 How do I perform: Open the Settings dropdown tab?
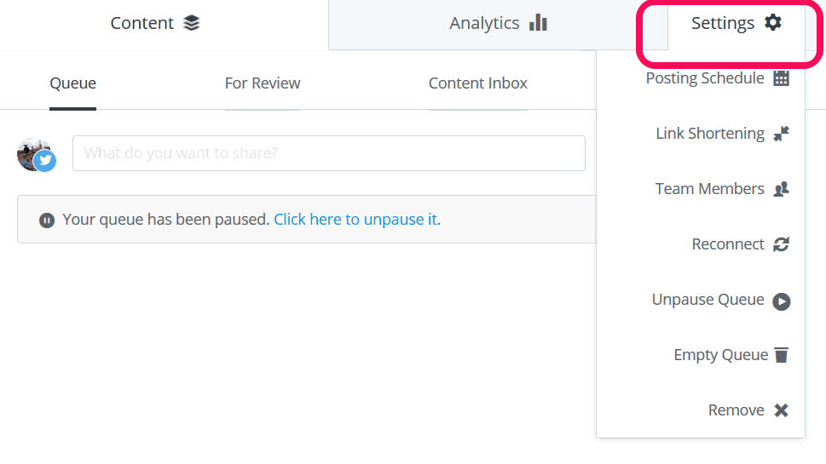736,25
